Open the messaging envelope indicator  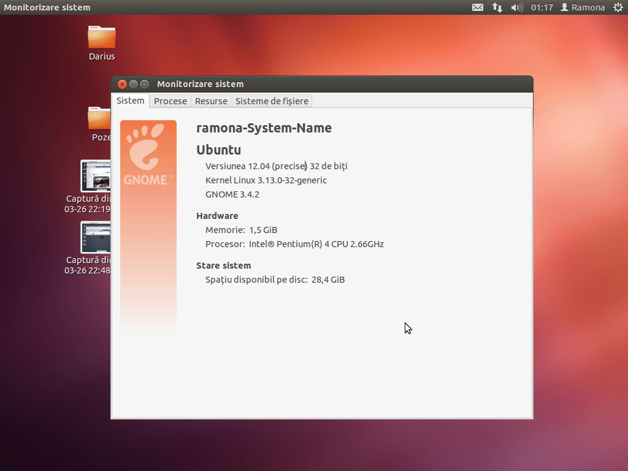478,7
